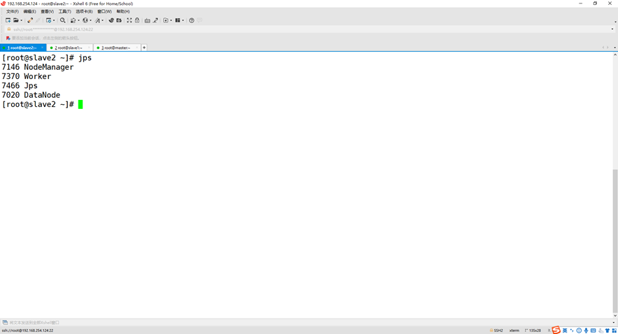Click the New Session toolbar icon
This screenshot has width=618, height=334.
click(x=8, y=20)
